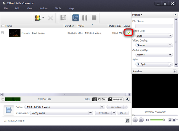Expand the Preview panel arrow button

click(x=175, y=71)
